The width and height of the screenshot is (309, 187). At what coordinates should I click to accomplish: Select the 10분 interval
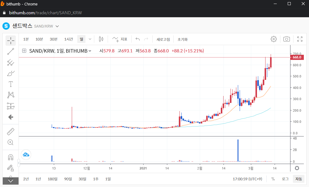tap(39, 39)
